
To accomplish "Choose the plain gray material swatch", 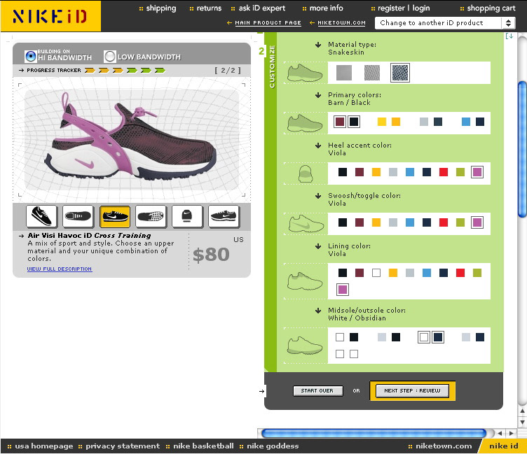I will 344,73.
